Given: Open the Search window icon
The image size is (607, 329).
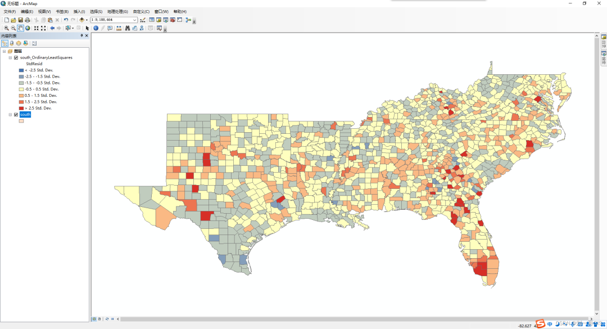Looking at the screenshot, I should point(166,20).
